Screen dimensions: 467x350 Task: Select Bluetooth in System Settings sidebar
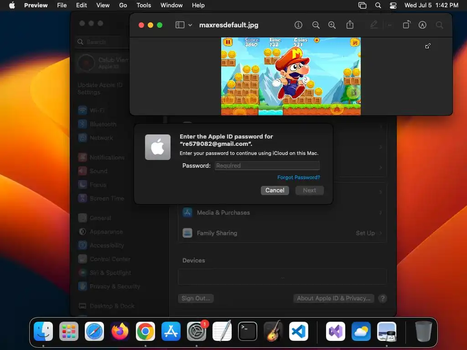(103, 124)
